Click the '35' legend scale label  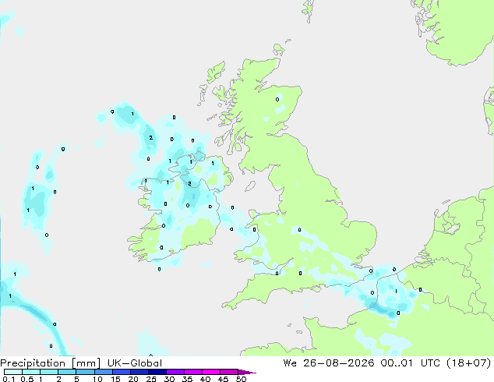[187, 379]
